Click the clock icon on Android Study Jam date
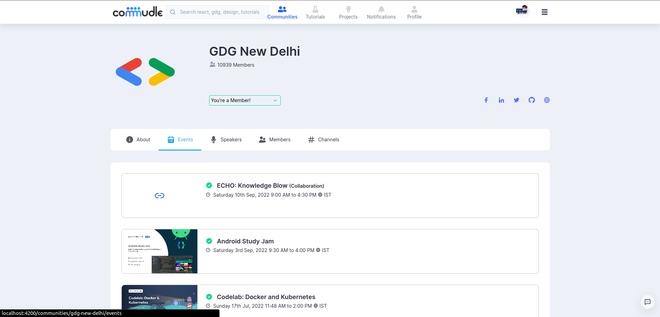Screen dimensions: 660x317 [208, 250]
